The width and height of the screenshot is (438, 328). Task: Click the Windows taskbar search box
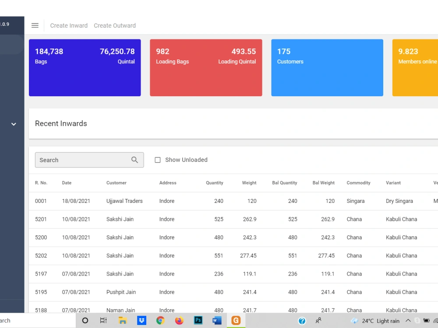[38, 321]
